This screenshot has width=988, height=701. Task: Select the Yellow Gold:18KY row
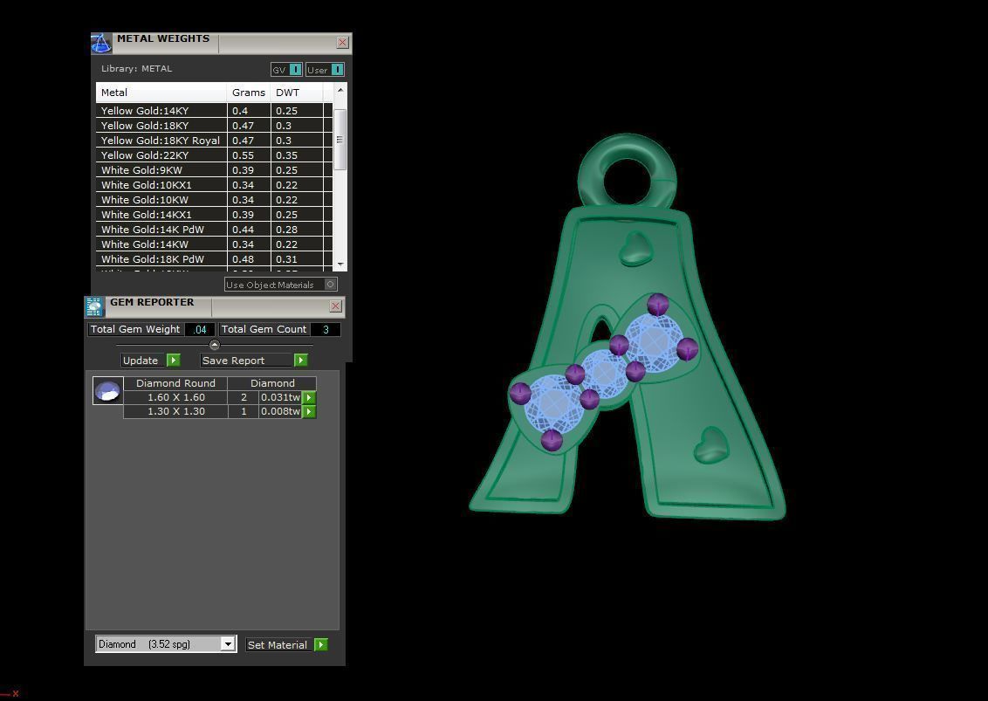(214, 126)
